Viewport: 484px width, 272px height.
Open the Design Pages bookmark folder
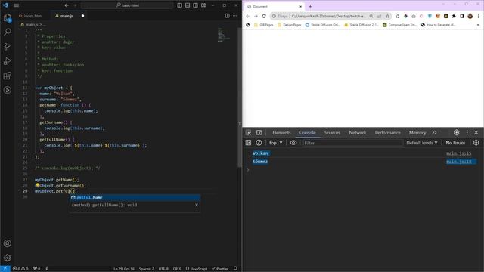289,25
